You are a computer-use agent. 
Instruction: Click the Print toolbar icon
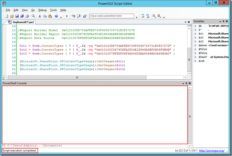27,16
